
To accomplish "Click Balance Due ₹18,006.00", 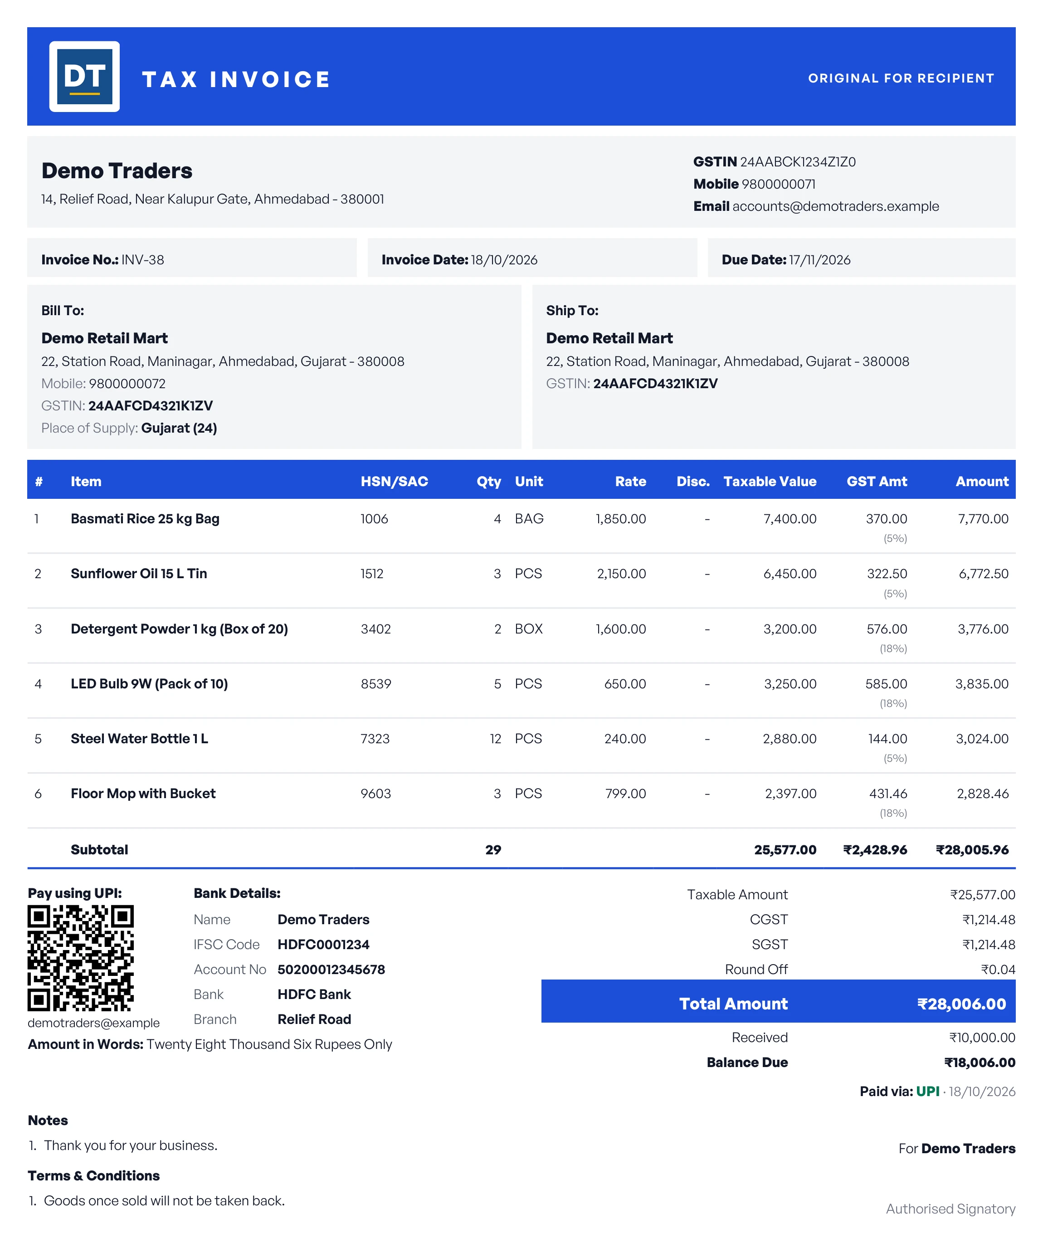I will 980,1062.
